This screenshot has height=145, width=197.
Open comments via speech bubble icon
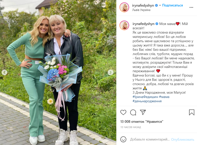133,112
